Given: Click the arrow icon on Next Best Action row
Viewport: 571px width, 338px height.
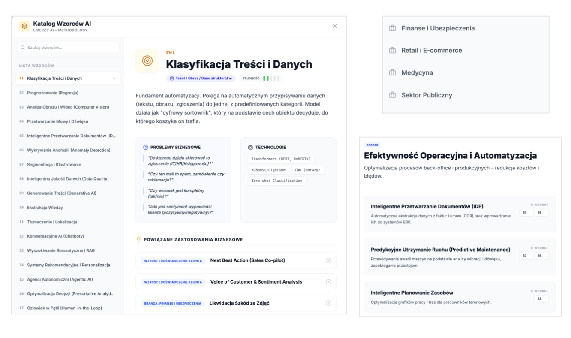Looking at the screenshot, I should click(328, 260).
